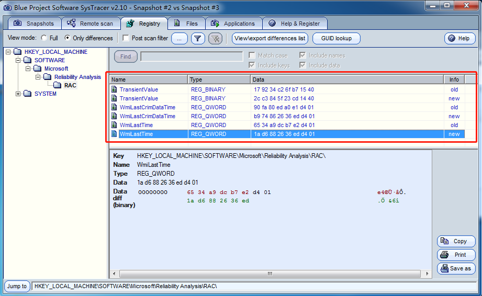
Task: Select SYSTEM key in tree
Action: [45, 94]
